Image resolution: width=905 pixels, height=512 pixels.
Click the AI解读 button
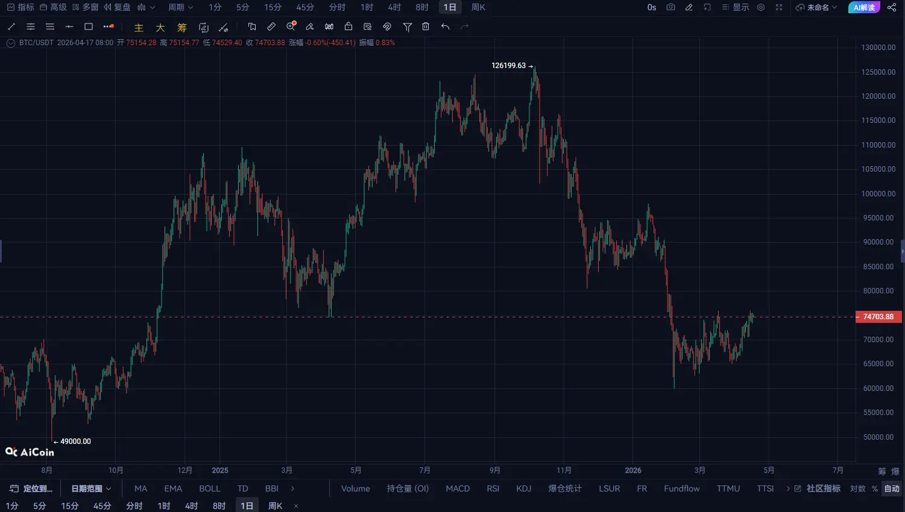[864, 7]
